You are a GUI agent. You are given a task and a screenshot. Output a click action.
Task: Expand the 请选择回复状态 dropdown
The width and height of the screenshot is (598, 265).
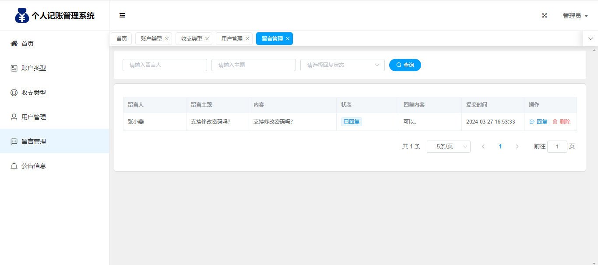click(x=342, y=65)
